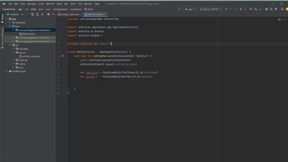
Task: Collapse the layout folder arrow
Action: click(13, 52)
